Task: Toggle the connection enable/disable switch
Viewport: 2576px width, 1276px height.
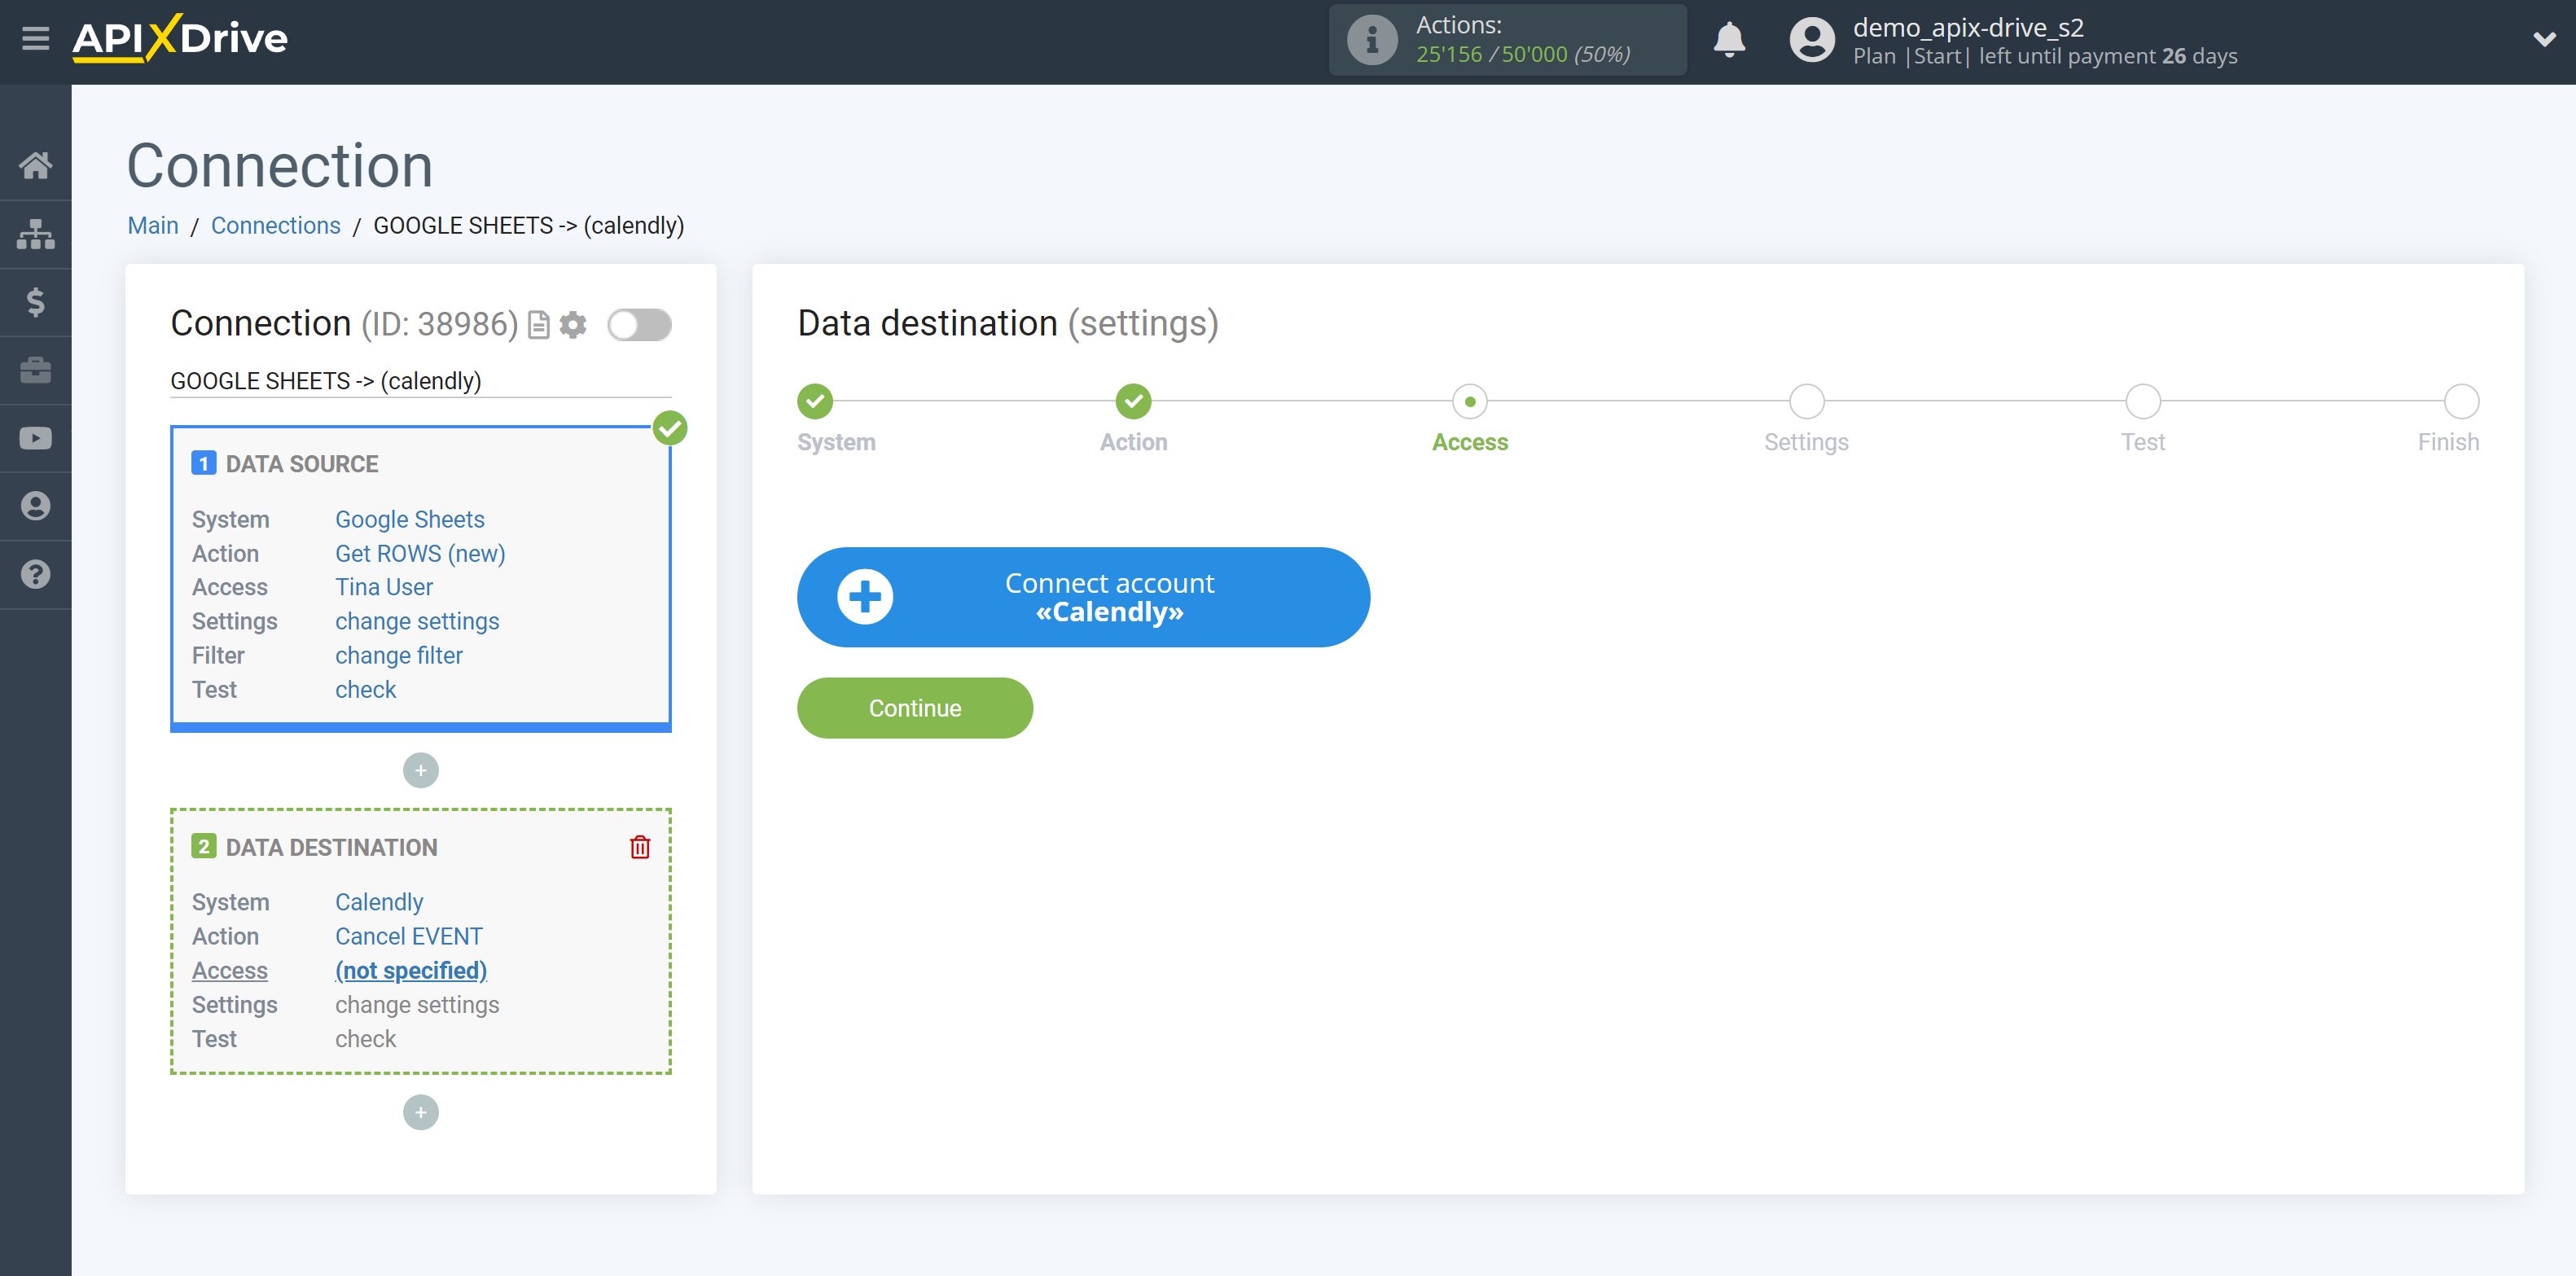Action: click(641, 323)
